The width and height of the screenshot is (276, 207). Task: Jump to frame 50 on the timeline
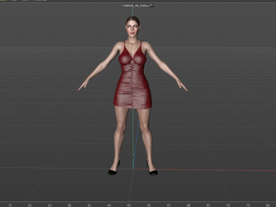[x=149, y=205]
